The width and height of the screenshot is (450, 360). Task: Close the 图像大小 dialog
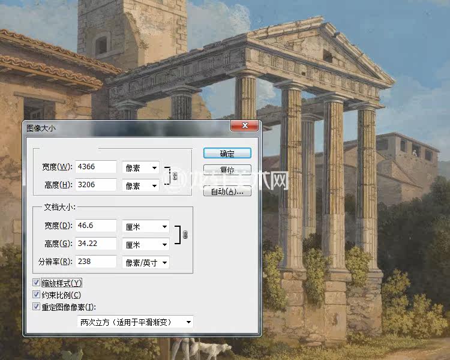pyautogui.click(x=245, y=125)
